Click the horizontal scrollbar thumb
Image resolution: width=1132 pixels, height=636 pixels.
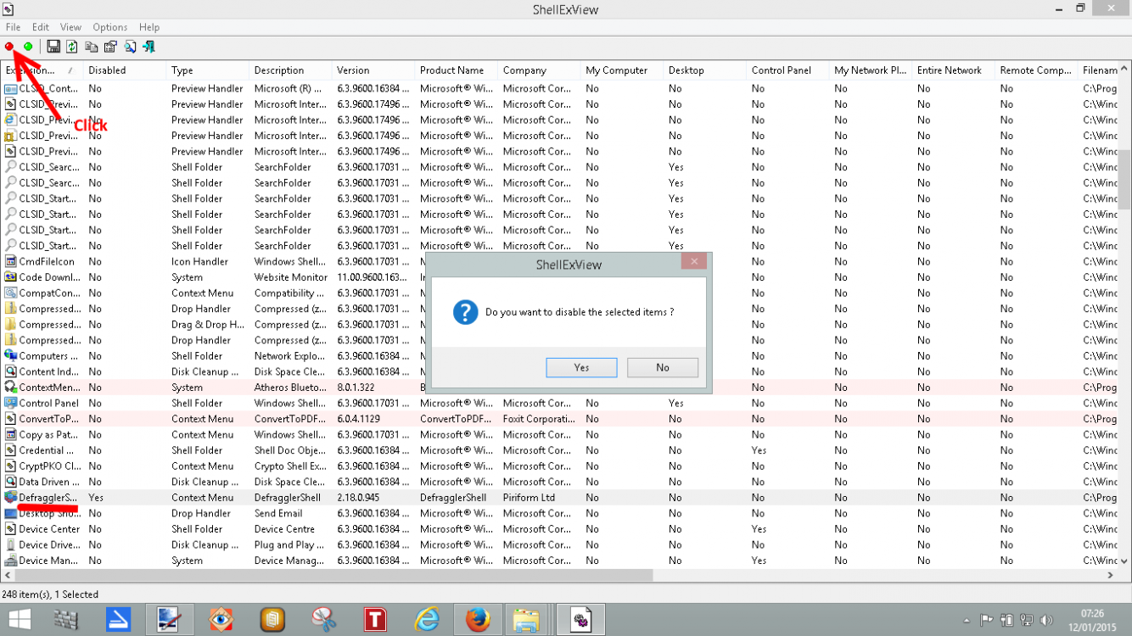point(333,575)
